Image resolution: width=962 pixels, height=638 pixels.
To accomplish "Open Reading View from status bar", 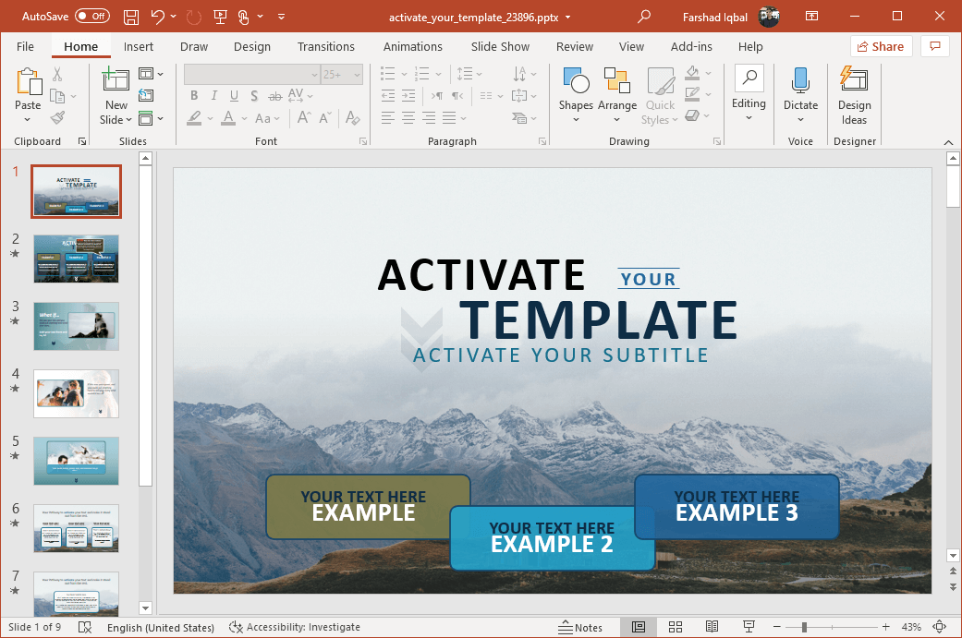I will click(712, 627).
